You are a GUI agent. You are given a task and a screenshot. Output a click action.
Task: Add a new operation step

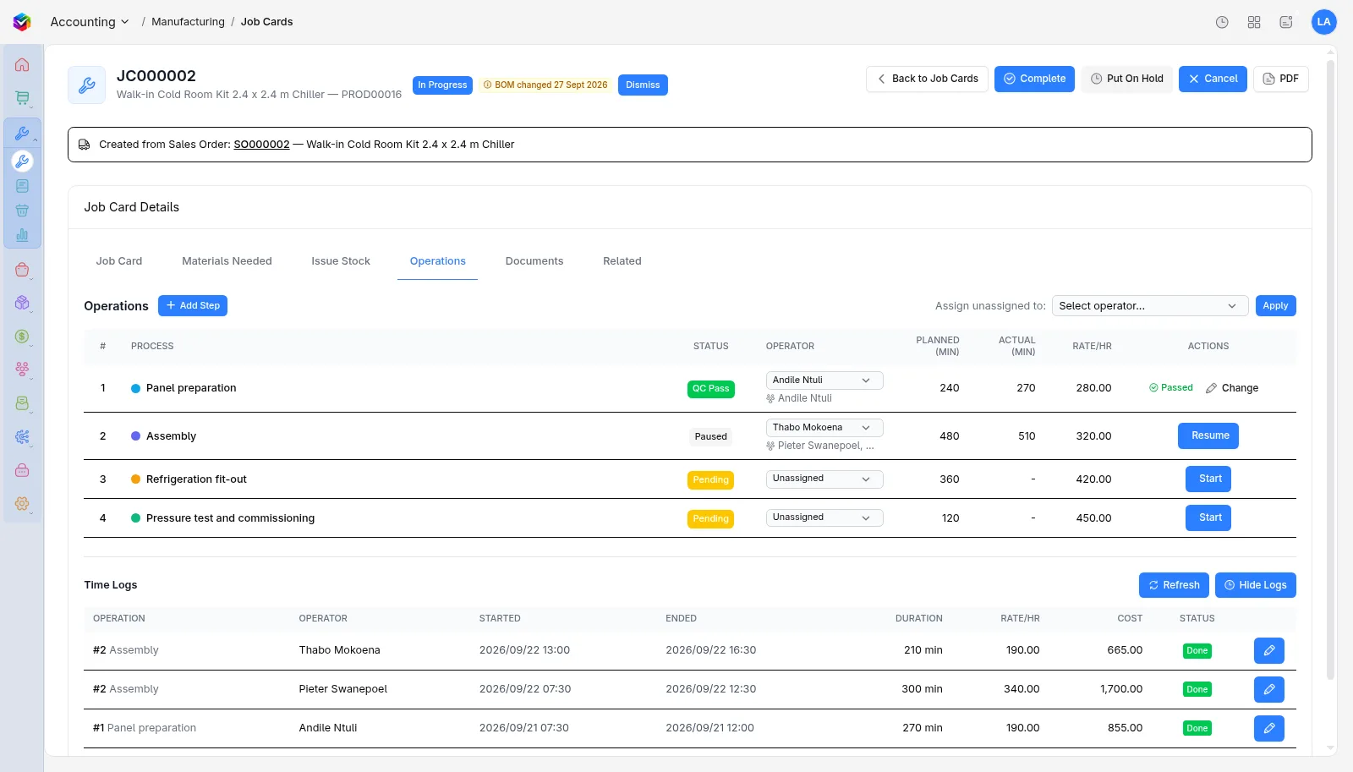pos(193,306)
